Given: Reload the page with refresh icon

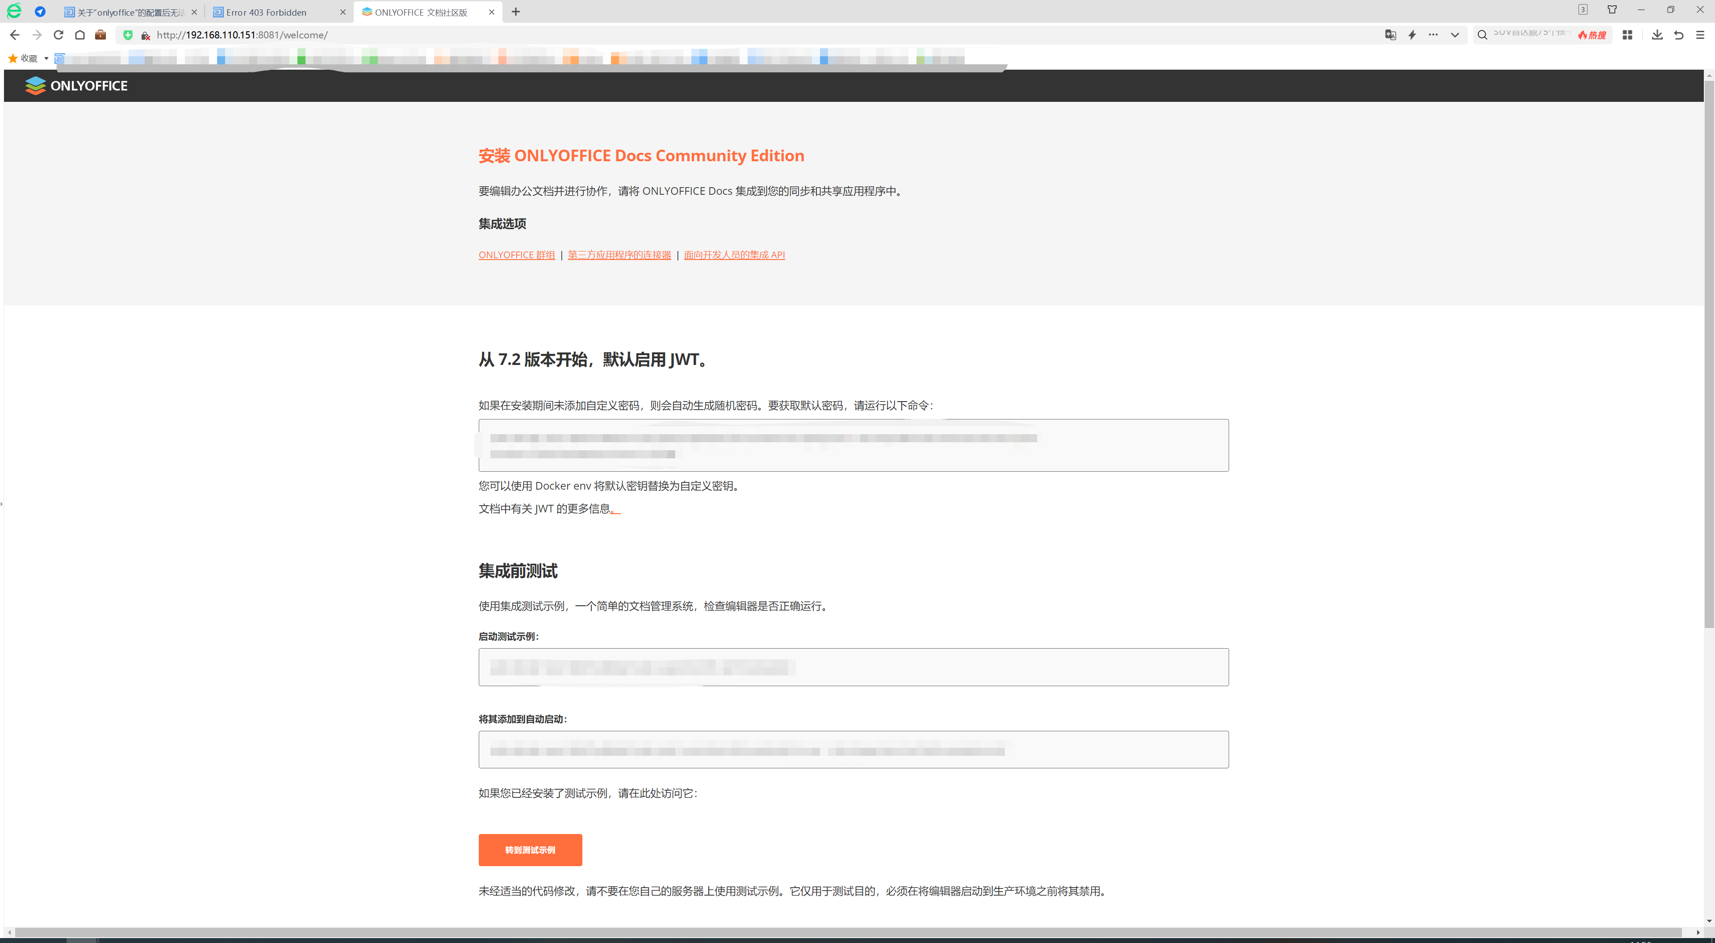Looking at the screenshot, I should click(59, 35).
